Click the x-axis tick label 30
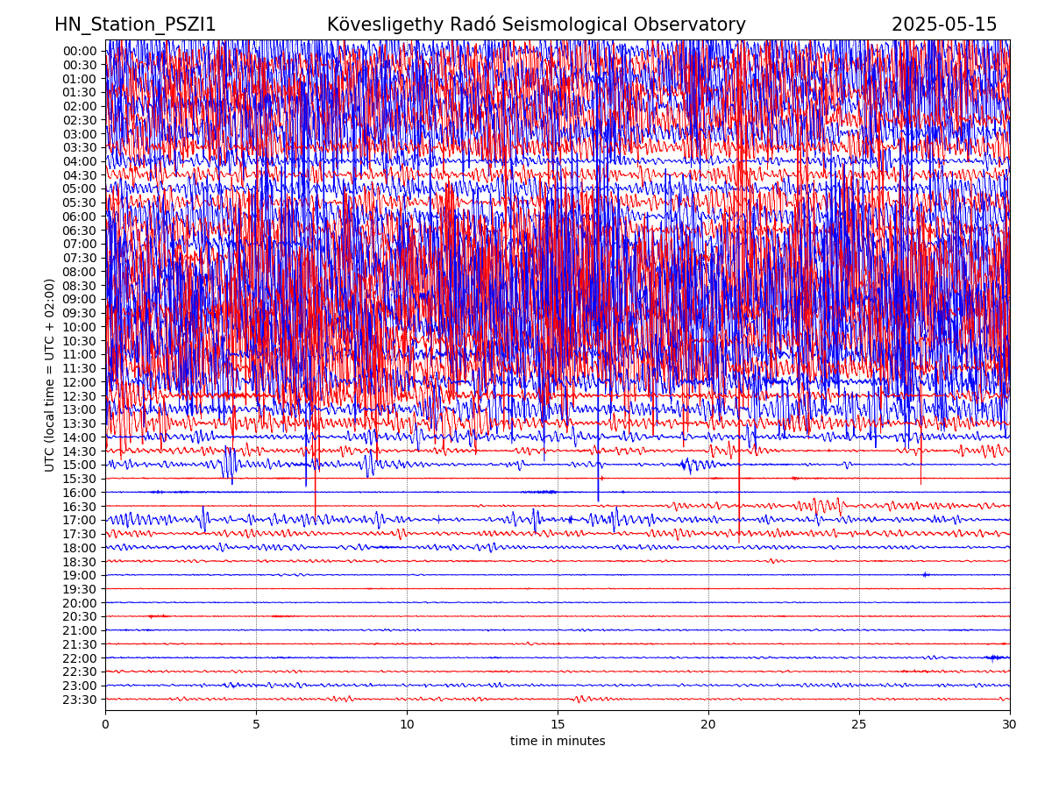The height and width of the screenshot is (789, 1052). click(x=1010, y=724)
